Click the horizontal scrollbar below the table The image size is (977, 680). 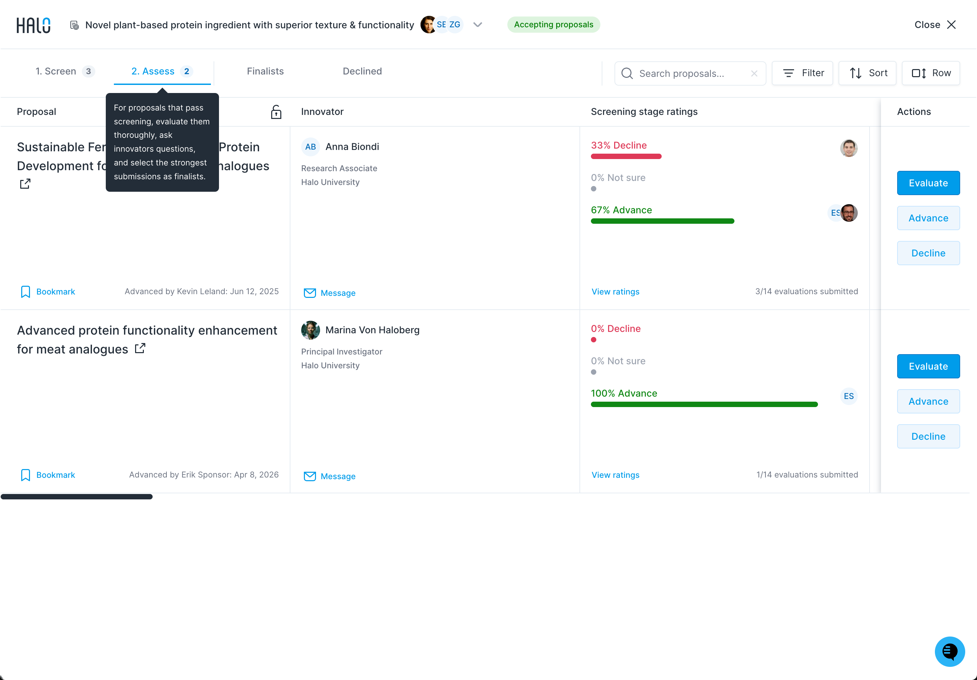point(76,497)
